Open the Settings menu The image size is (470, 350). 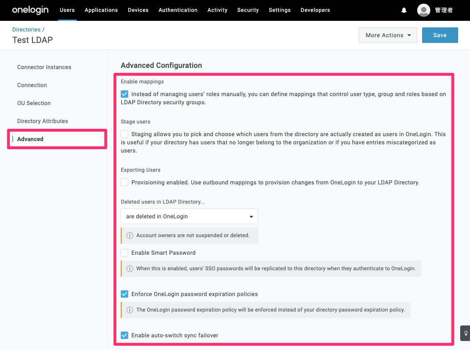point(280,10)
